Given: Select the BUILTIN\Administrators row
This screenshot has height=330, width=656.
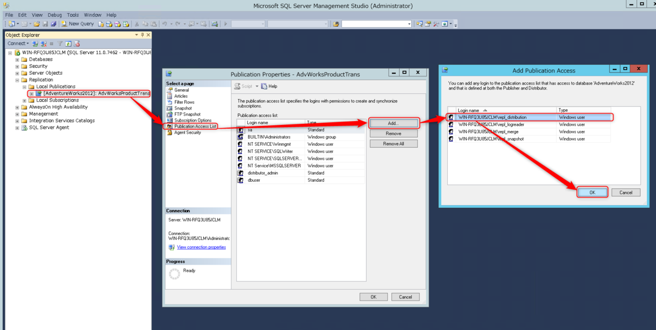Looking at the screenshot, I should (301, 137).
